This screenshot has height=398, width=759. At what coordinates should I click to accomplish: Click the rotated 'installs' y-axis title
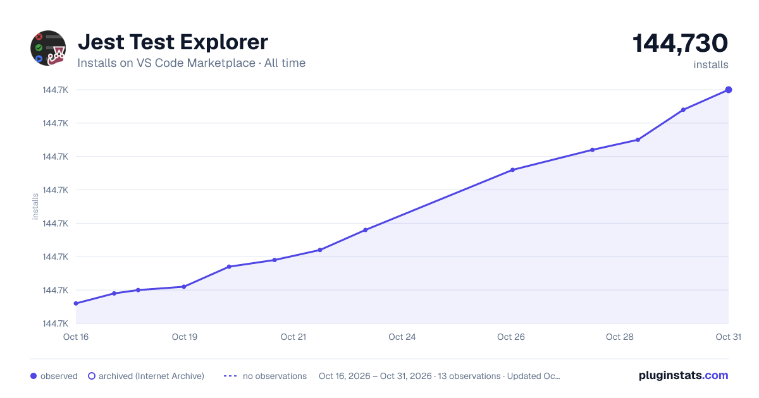click(x=35, y=207)
